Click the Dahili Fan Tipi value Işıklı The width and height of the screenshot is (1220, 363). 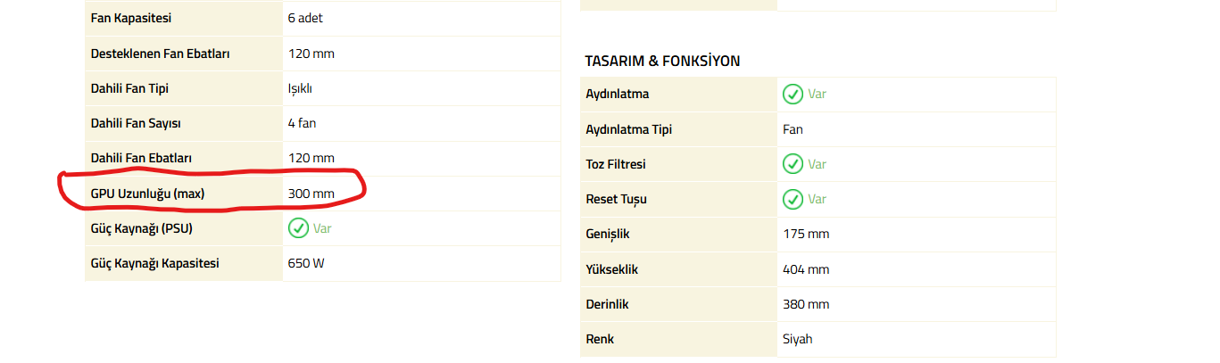300,88
